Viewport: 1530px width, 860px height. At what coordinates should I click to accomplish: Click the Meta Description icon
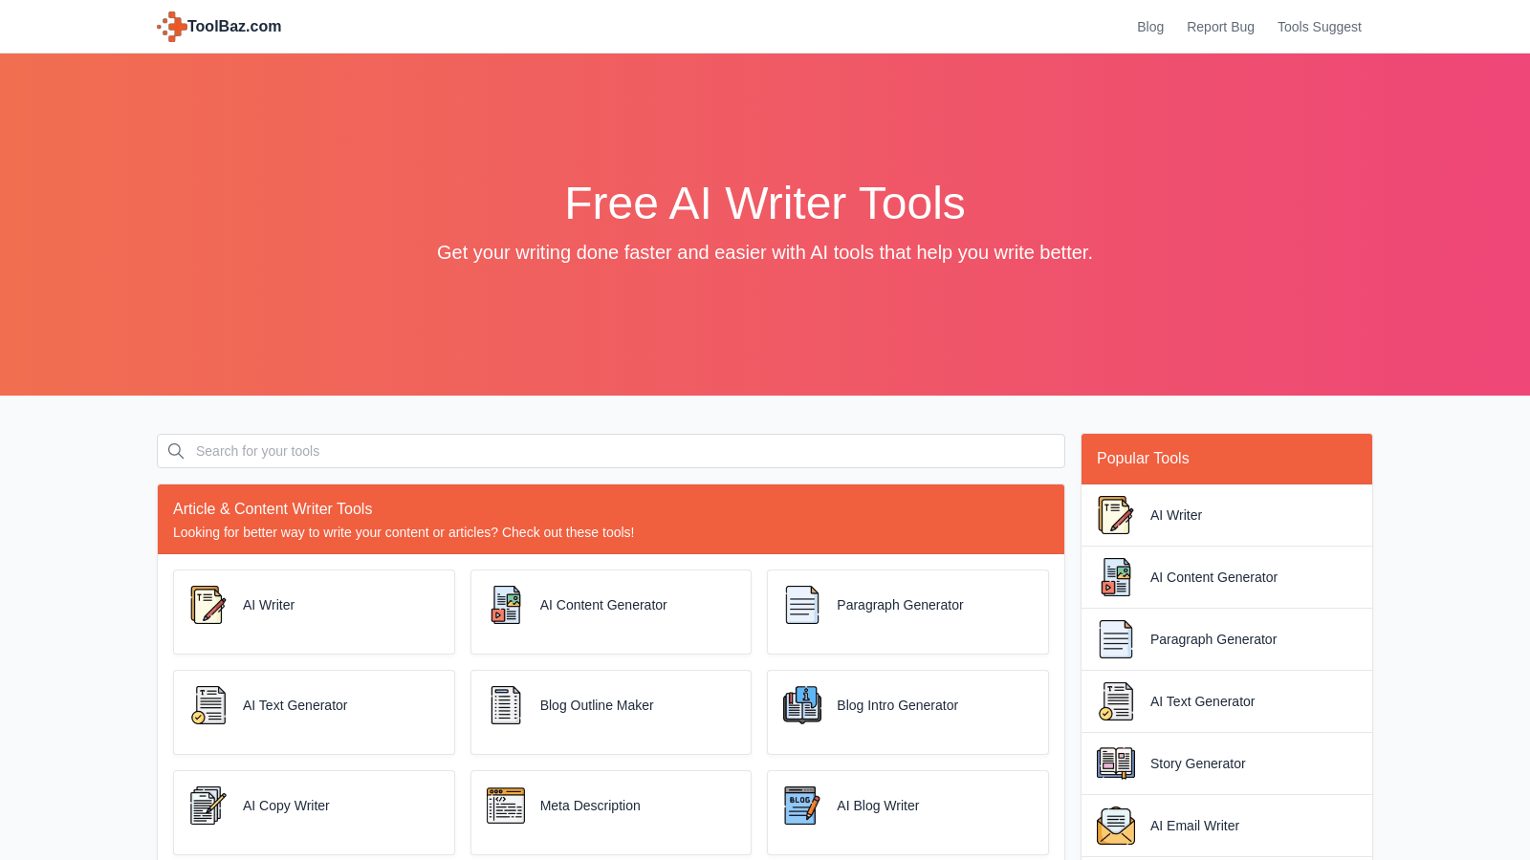coord(506,806)
